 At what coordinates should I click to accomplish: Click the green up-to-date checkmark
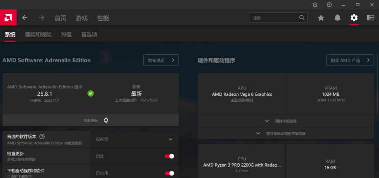click(x=90, y=94)
